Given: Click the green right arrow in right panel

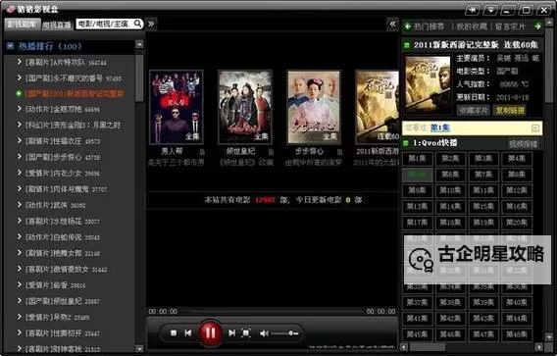Looking at the screenshot, I should click(x=537, y=26).
